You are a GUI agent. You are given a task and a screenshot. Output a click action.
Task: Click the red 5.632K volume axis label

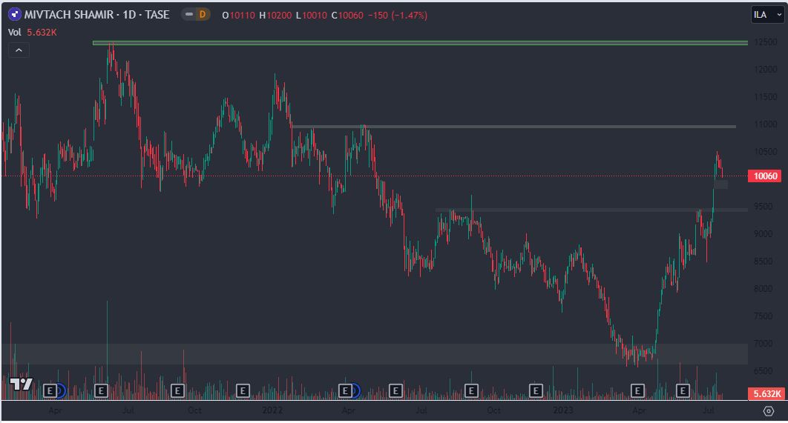(x=766, y=394)
